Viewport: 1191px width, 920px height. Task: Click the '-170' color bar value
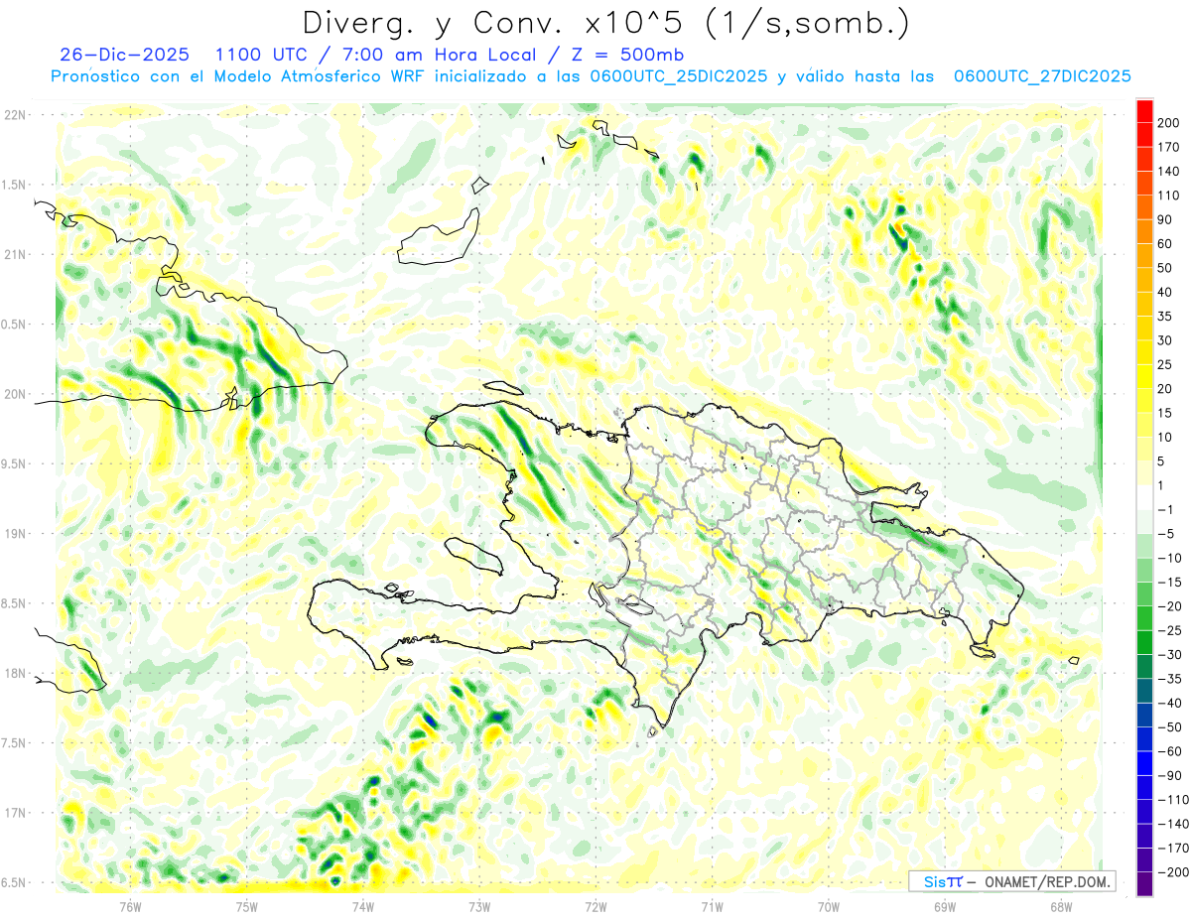coord(1173,849)
